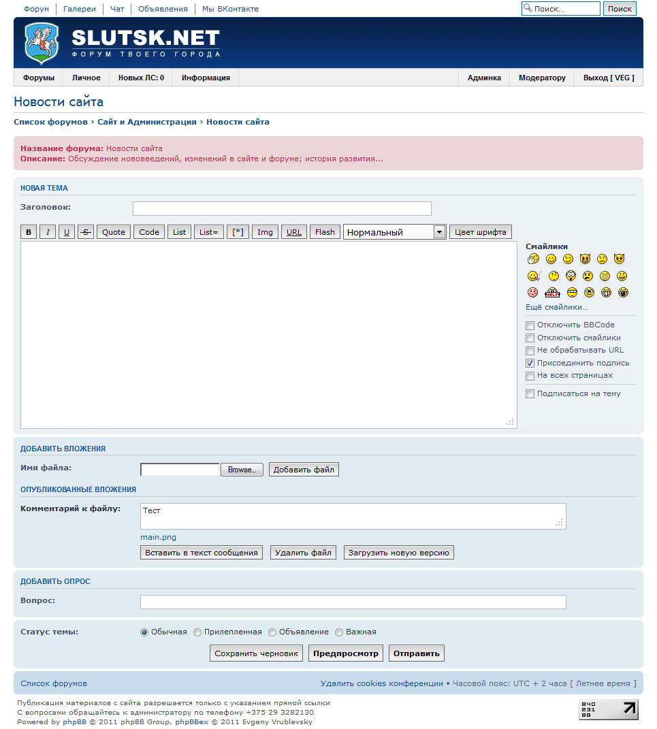Open the Модератору menu item
The width and height of the screenshot is (657, 729).
[x=542, y=78]
